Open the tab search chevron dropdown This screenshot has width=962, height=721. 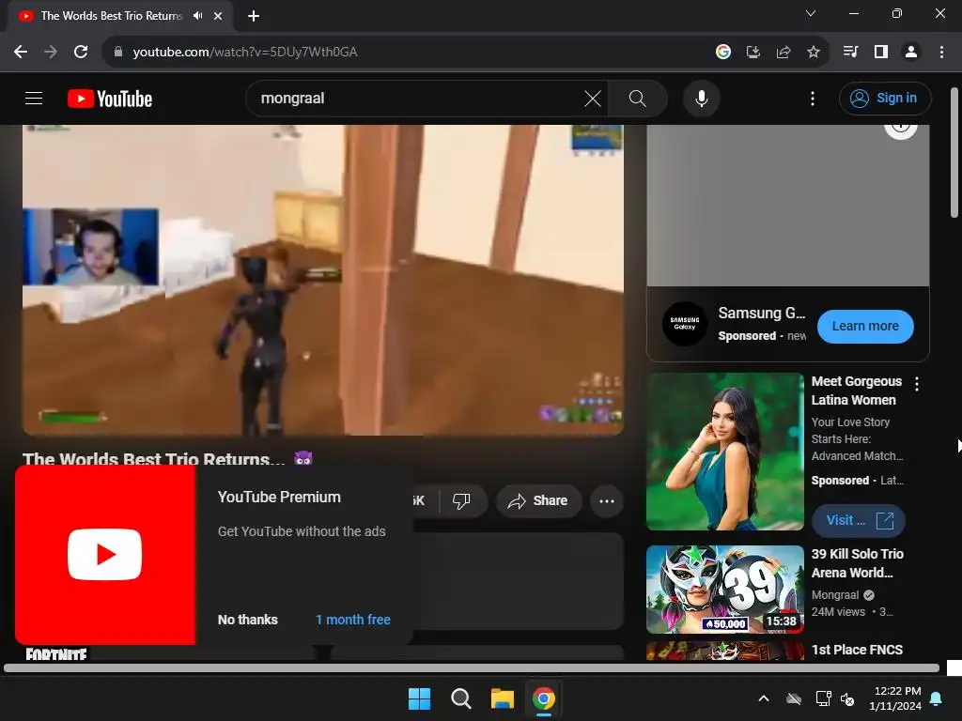[811, 13]
